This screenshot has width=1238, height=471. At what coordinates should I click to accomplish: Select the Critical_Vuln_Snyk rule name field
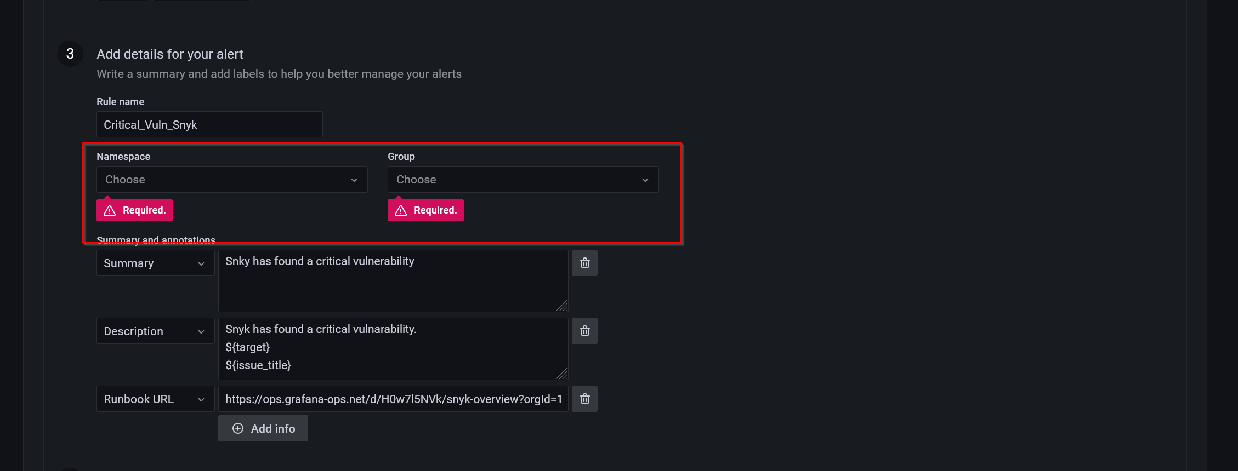coord(209,124)
